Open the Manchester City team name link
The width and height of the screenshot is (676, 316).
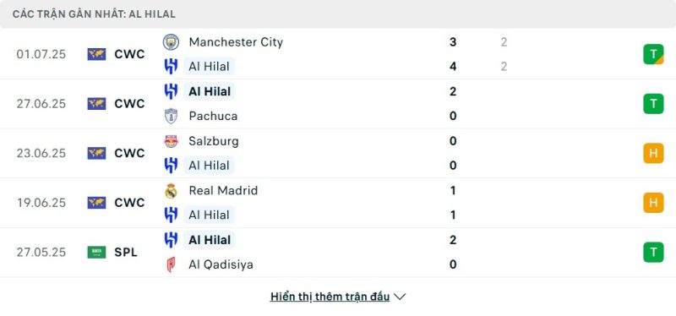point(236,42)
